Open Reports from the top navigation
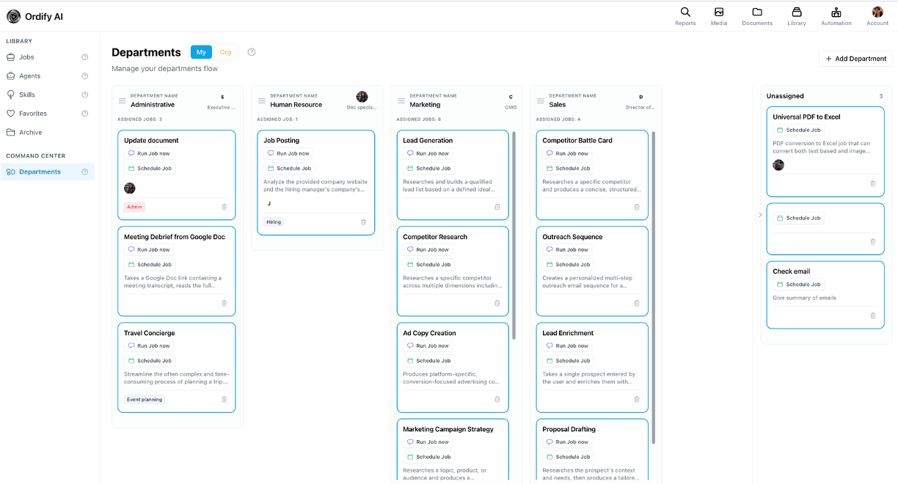 pos(685,13)
